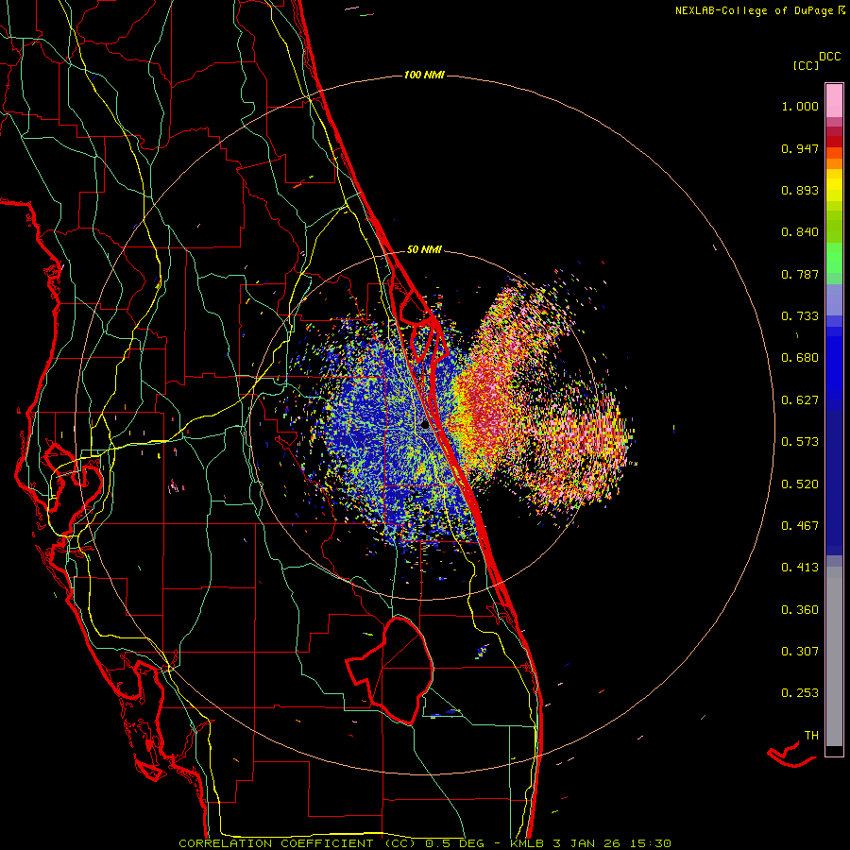Click the 0.520 scale value
Viewport: 850px width, 850px height.
pyautogui.click(x=800, y=484)
